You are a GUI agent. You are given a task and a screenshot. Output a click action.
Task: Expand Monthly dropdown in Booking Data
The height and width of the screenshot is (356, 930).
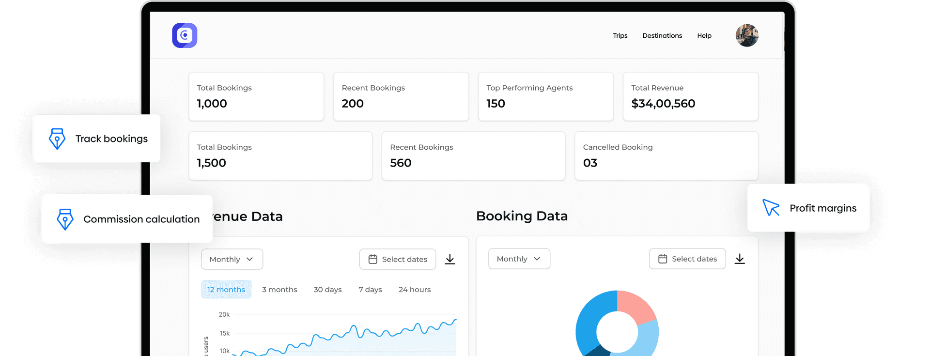tap(519, 259)
